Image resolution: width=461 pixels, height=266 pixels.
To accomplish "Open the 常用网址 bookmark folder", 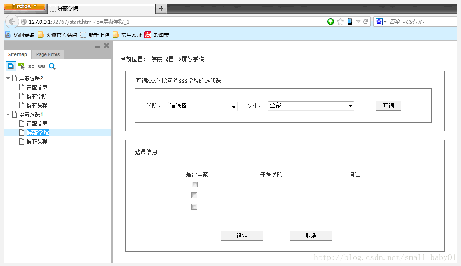I will click(x=127, y=35).
